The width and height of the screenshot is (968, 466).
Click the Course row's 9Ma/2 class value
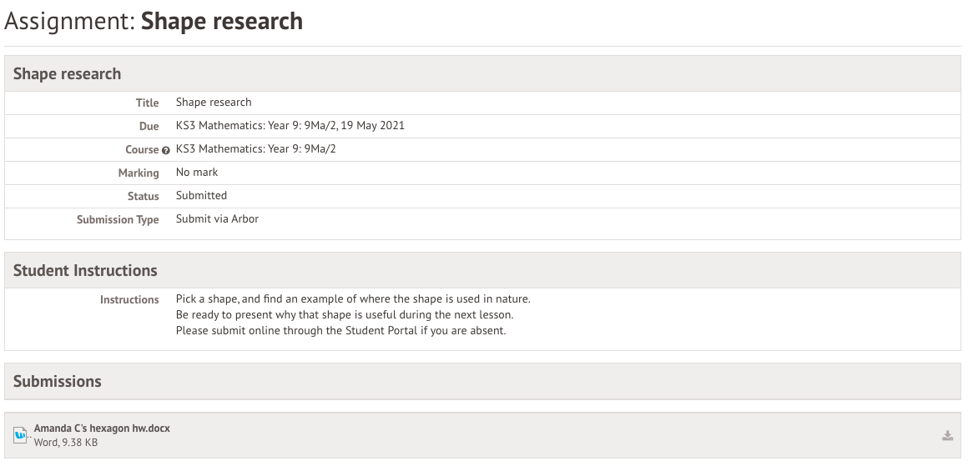click(x=255, y=148)
